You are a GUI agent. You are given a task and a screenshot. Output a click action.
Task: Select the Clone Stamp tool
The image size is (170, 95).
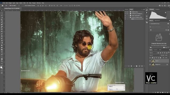[x=2, y=36]
